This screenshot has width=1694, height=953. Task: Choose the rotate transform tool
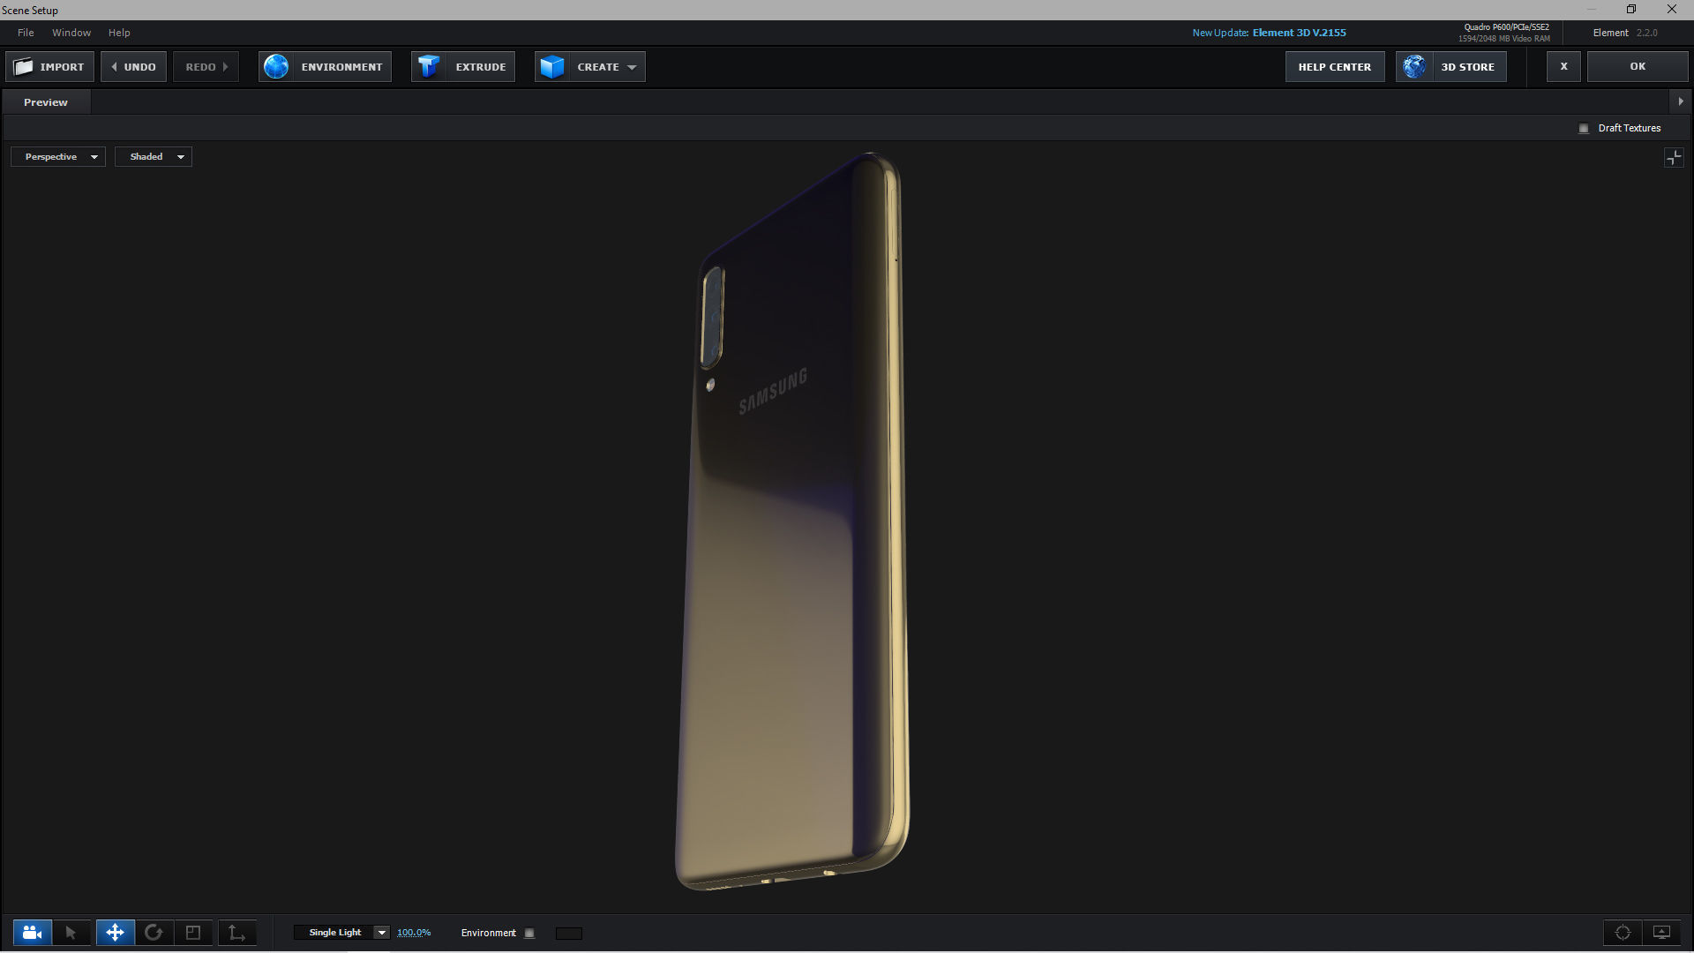pos(154,933)
